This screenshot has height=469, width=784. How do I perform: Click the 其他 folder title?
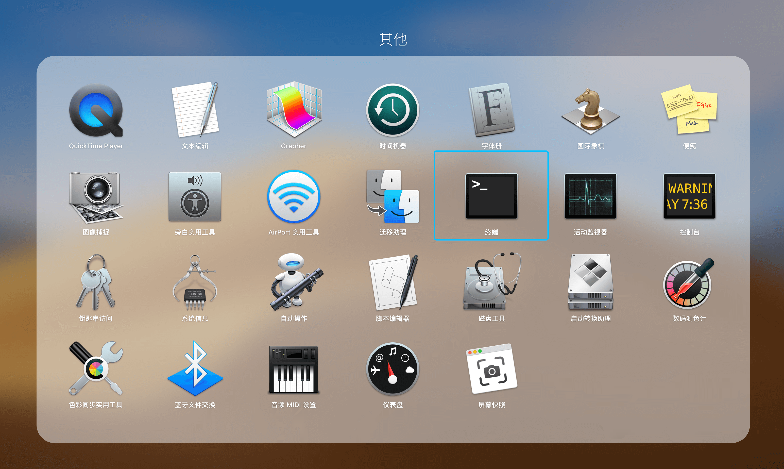[x=393, y=39]
